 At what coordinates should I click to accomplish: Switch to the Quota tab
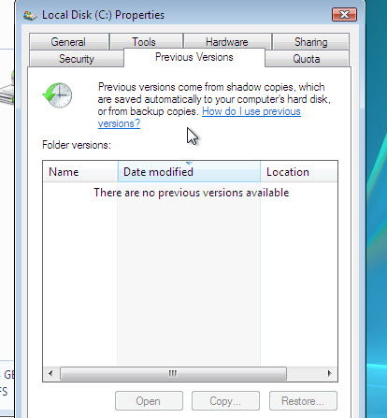(x=307, y=59)
